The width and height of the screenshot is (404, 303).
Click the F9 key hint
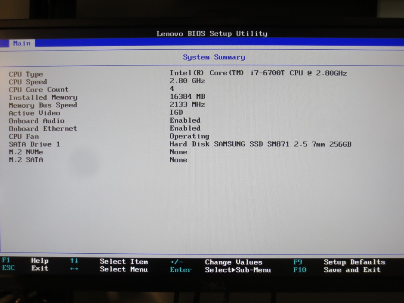coord(297,262)
